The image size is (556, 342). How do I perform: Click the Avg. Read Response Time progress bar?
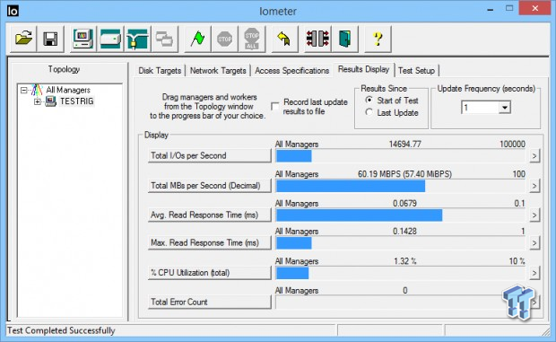tap(401, 215)
